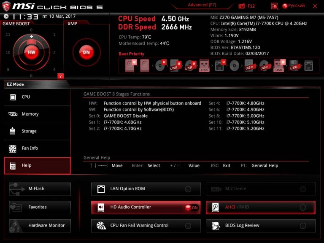
Task: Click the Set 1: i7-7700K: 4.60GHz row
Action: [115, 122]
